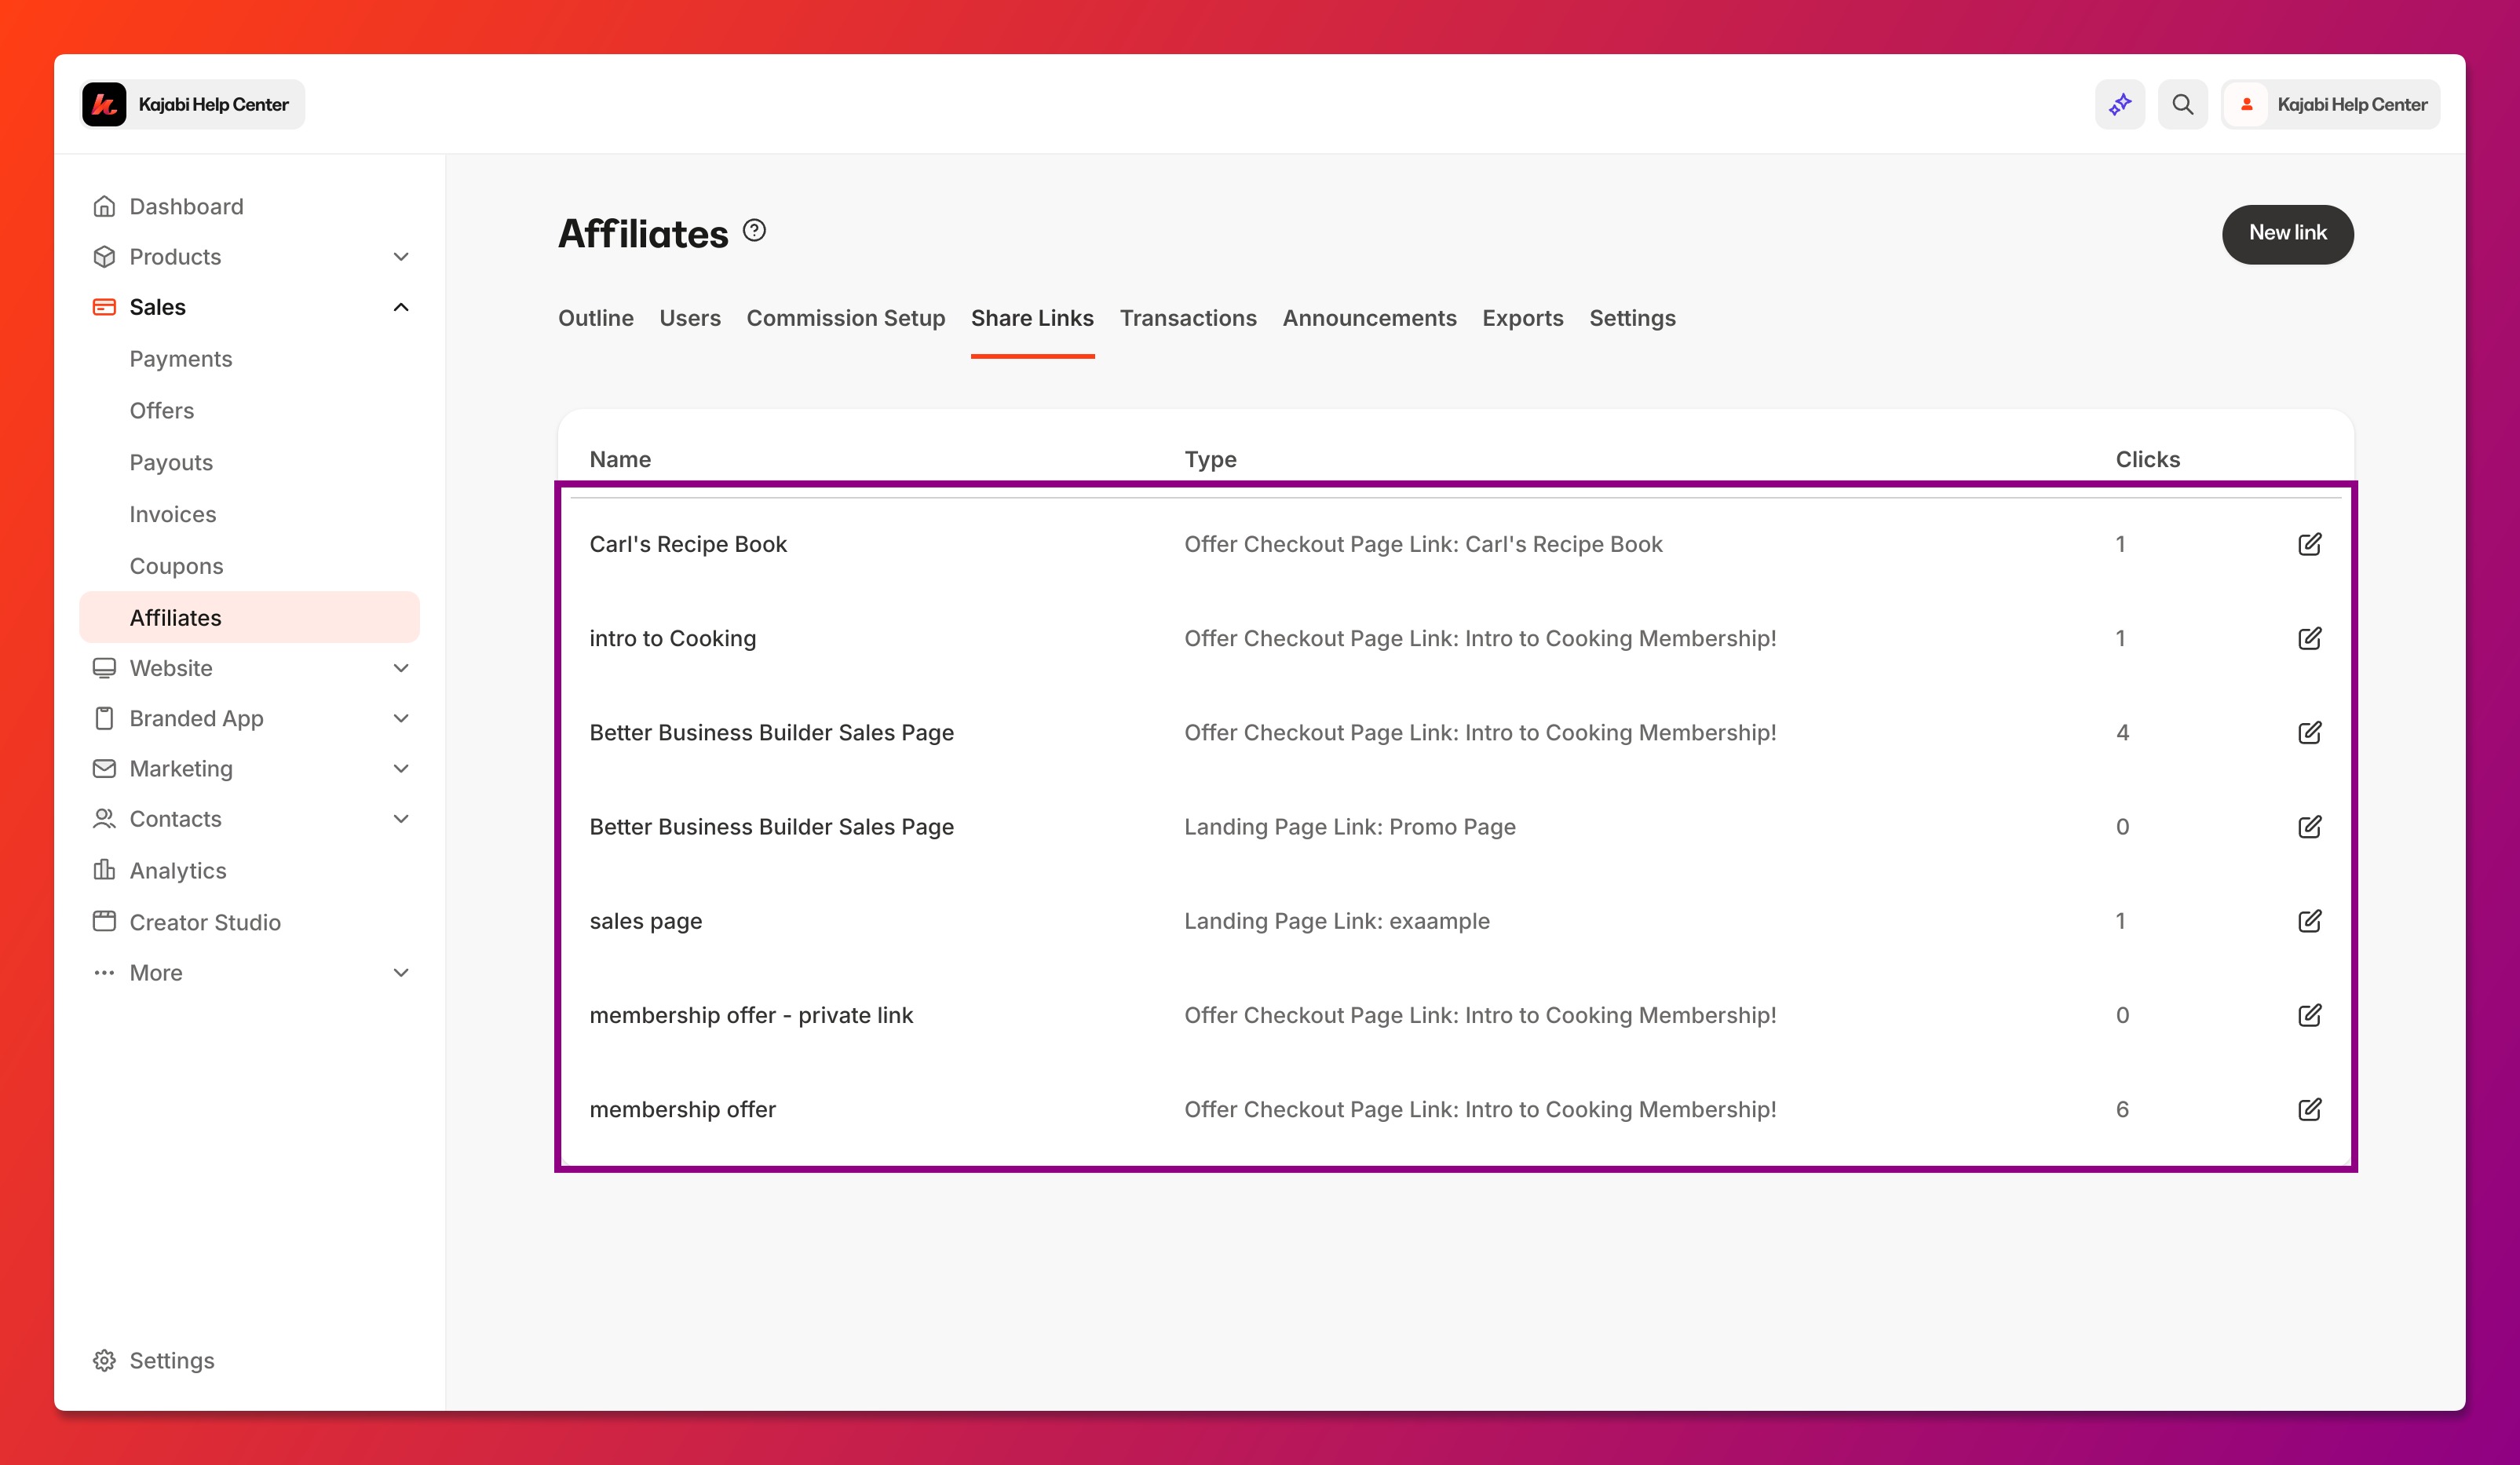Viewport: 2520px width, 1465px height.
Task: Click the Kajabi Help Center site title
Action: coord(213,104)
